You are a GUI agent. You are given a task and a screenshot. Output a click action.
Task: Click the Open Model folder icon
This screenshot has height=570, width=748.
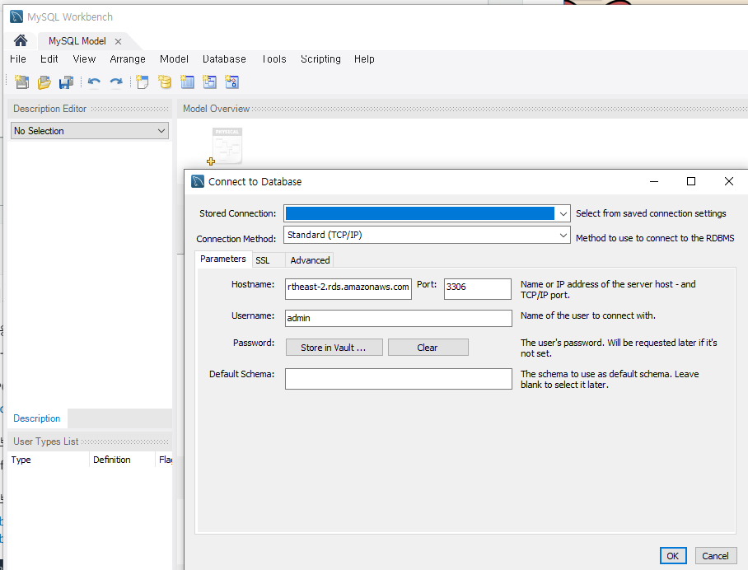click(x=44, y=82)
